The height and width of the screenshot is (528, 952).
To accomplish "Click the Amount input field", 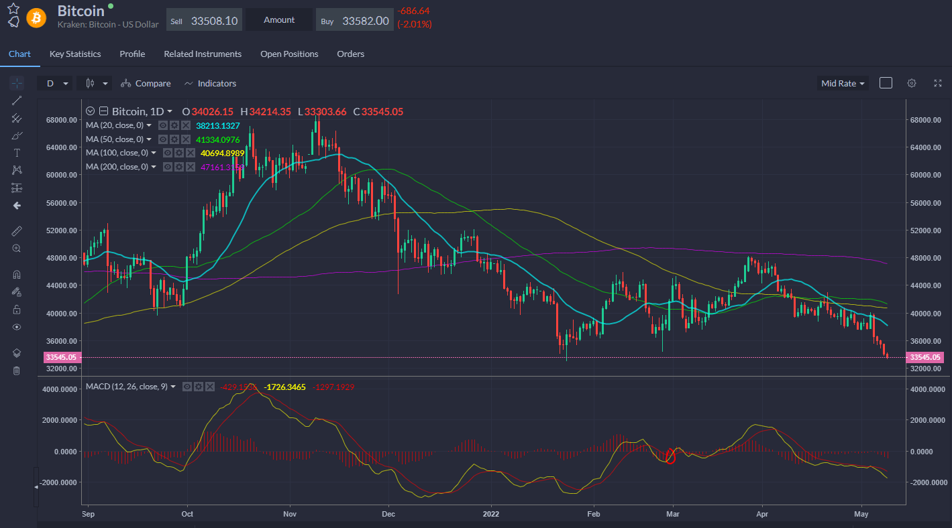I will point(279,20).
